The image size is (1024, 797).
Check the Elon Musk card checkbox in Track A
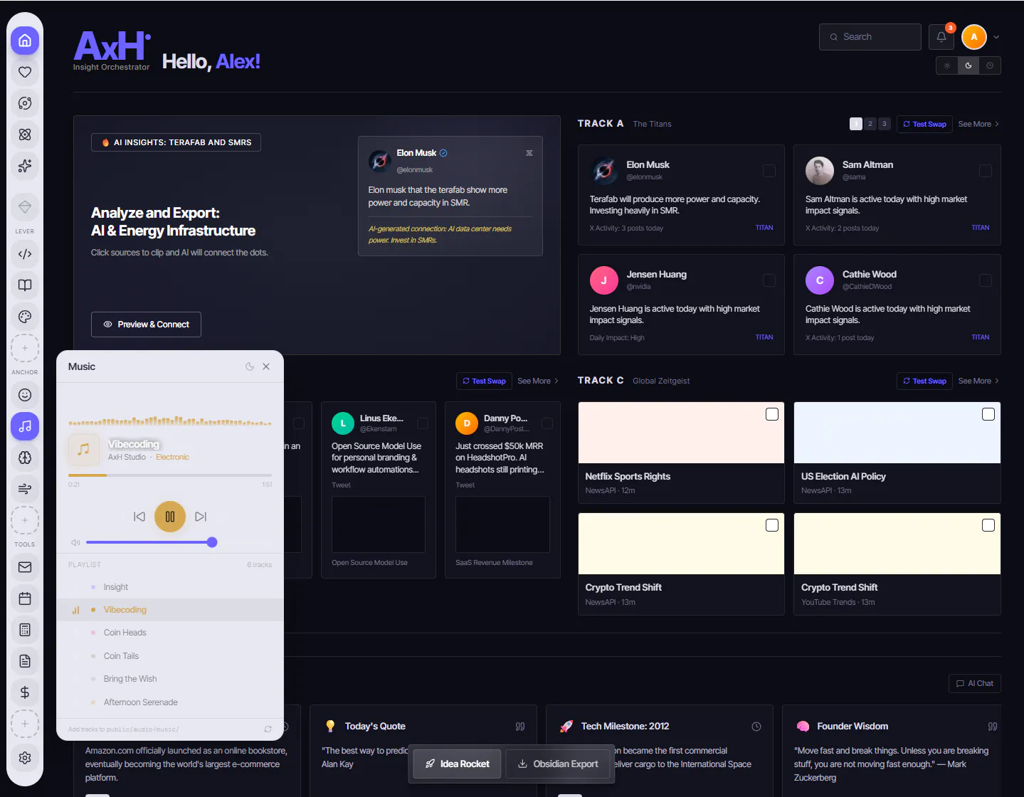point(769,171)
